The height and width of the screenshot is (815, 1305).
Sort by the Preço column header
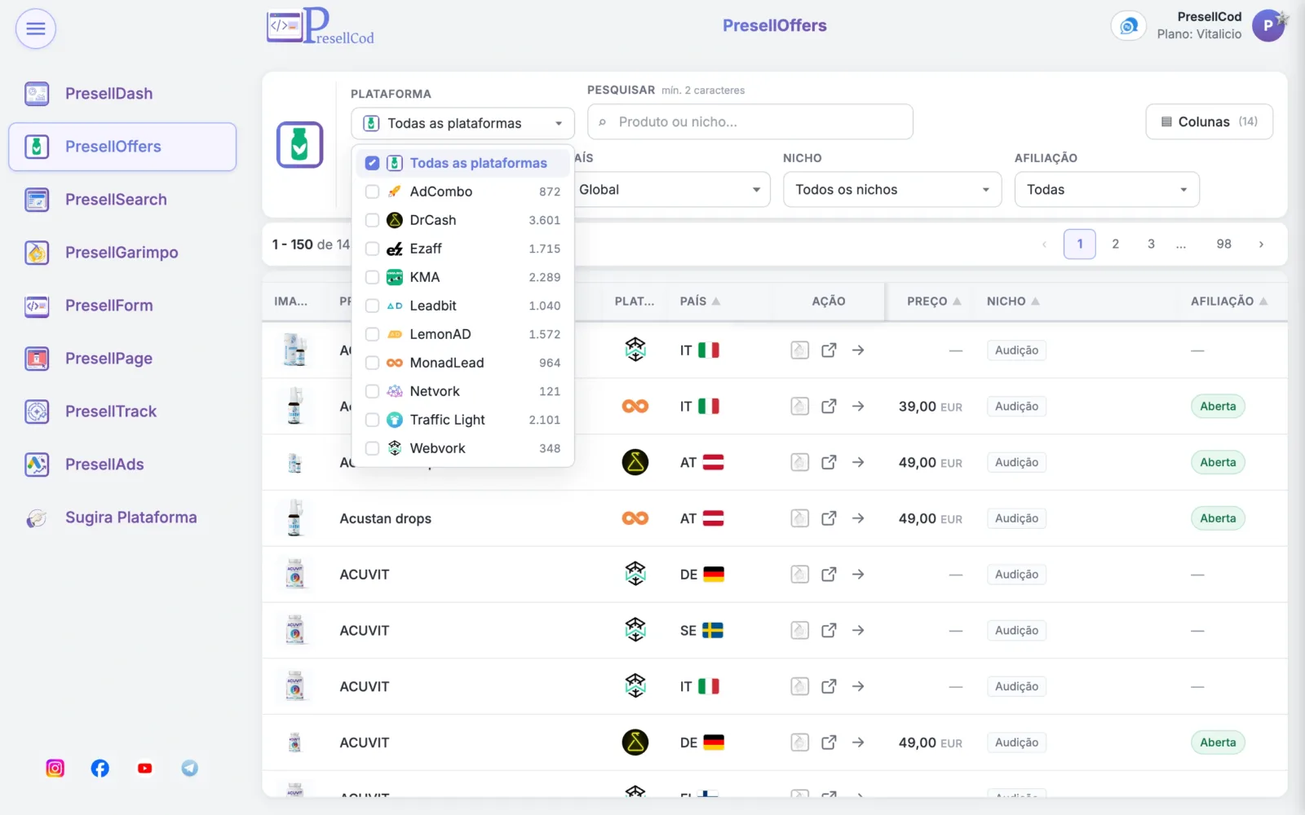coord(934,302)
